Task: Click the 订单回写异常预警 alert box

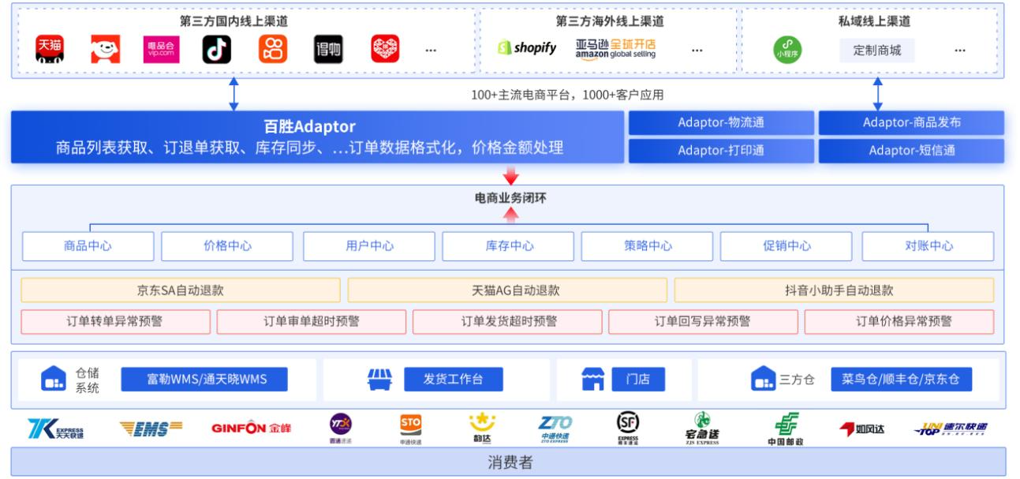Action: [703, 321]
